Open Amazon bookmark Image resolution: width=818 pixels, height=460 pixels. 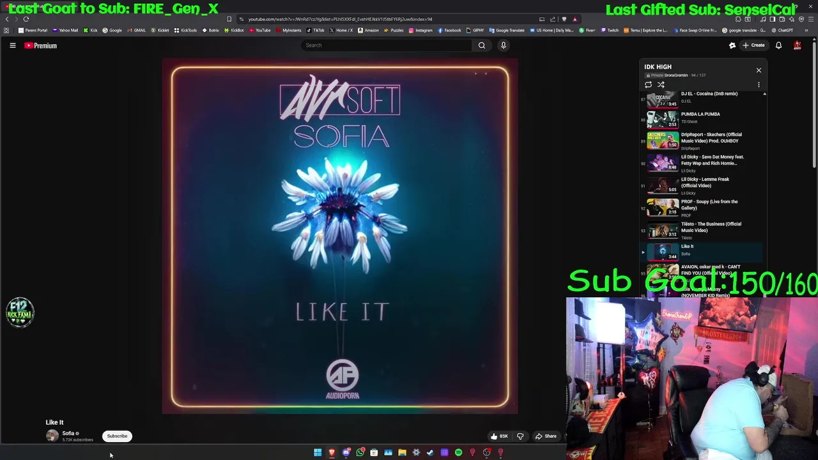click(x=369, y=30)
